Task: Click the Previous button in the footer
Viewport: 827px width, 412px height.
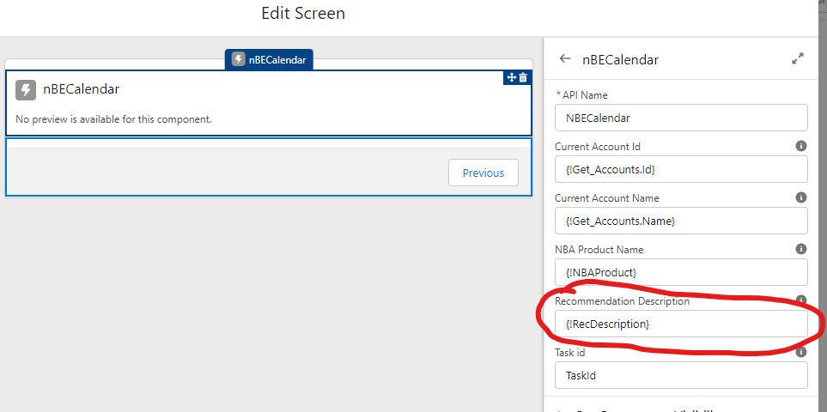Action: pos(483,173)
